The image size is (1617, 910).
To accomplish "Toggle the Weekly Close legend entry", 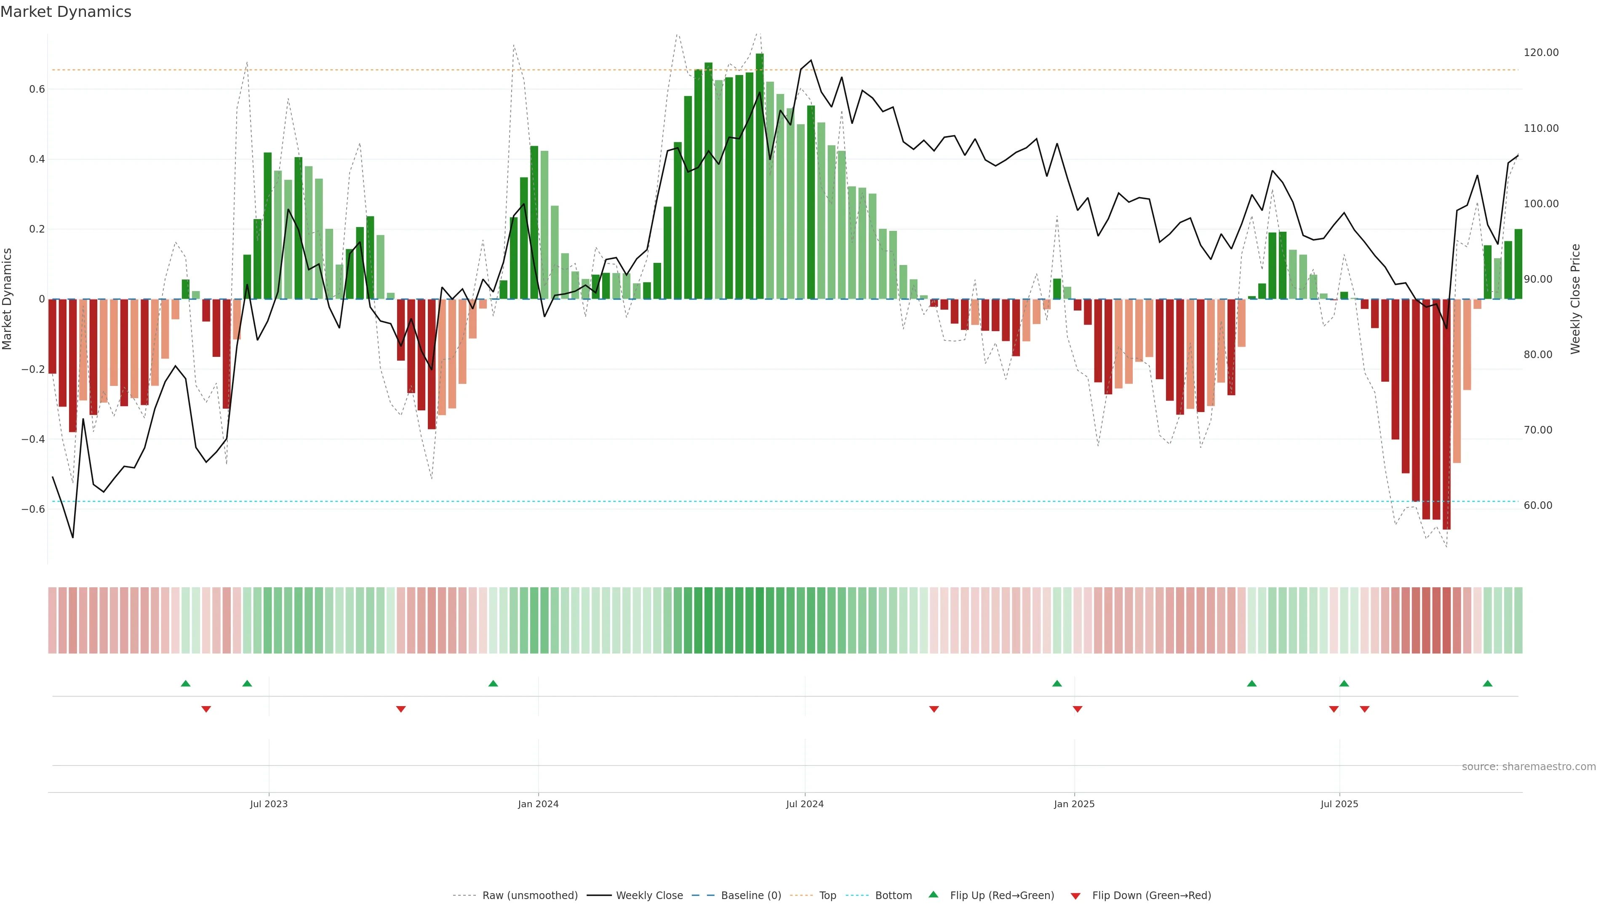I will pos(649,896).
